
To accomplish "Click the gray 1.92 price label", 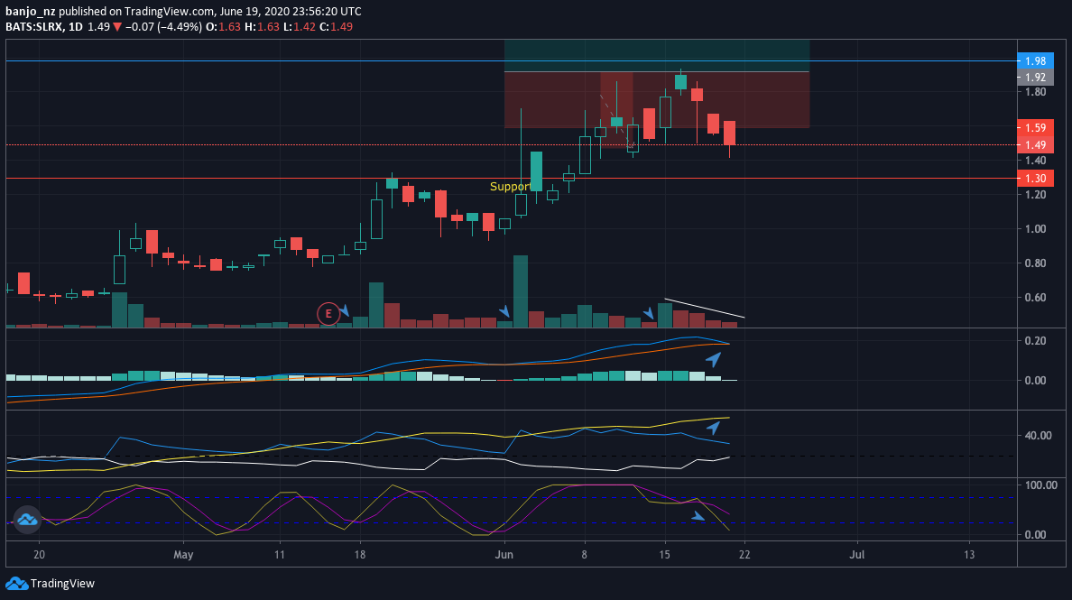I will [1035, 78].
